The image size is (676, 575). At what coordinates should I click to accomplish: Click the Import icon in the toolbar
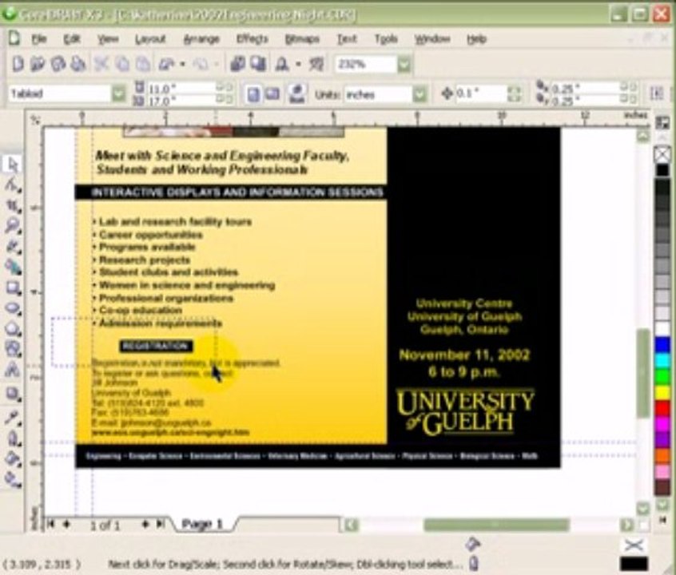237,64
